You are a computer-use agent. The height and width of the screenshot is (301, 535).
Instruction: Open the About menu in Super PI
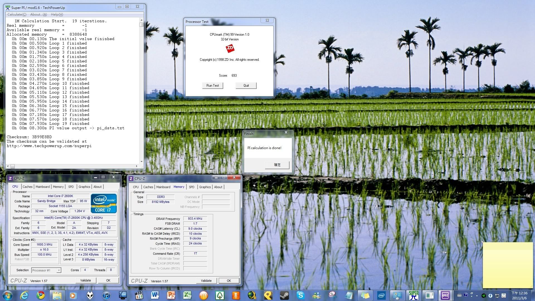(x=38, y=14)
